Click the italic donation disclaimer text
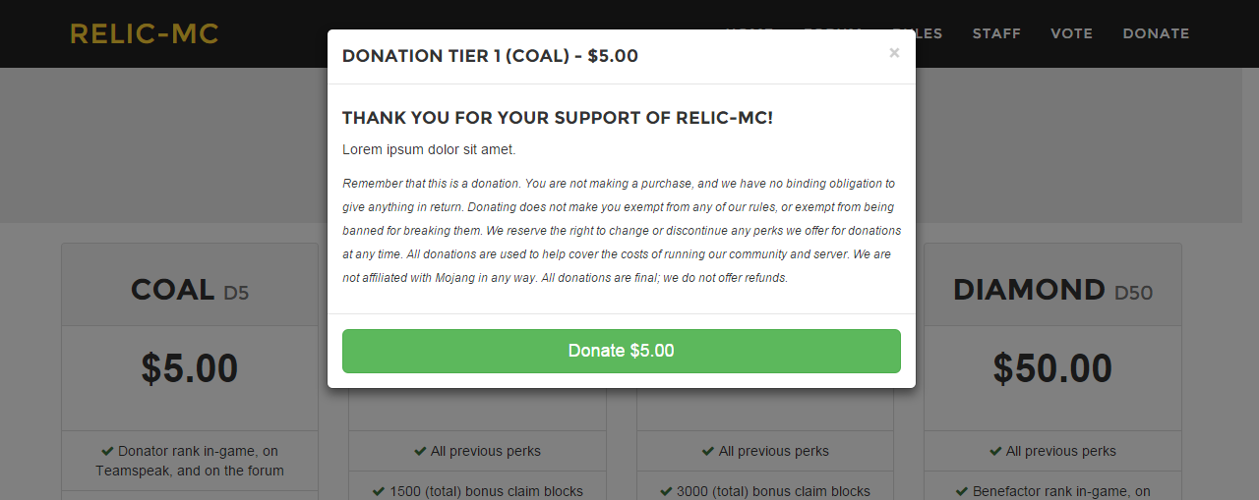 (x=621, y=230)
